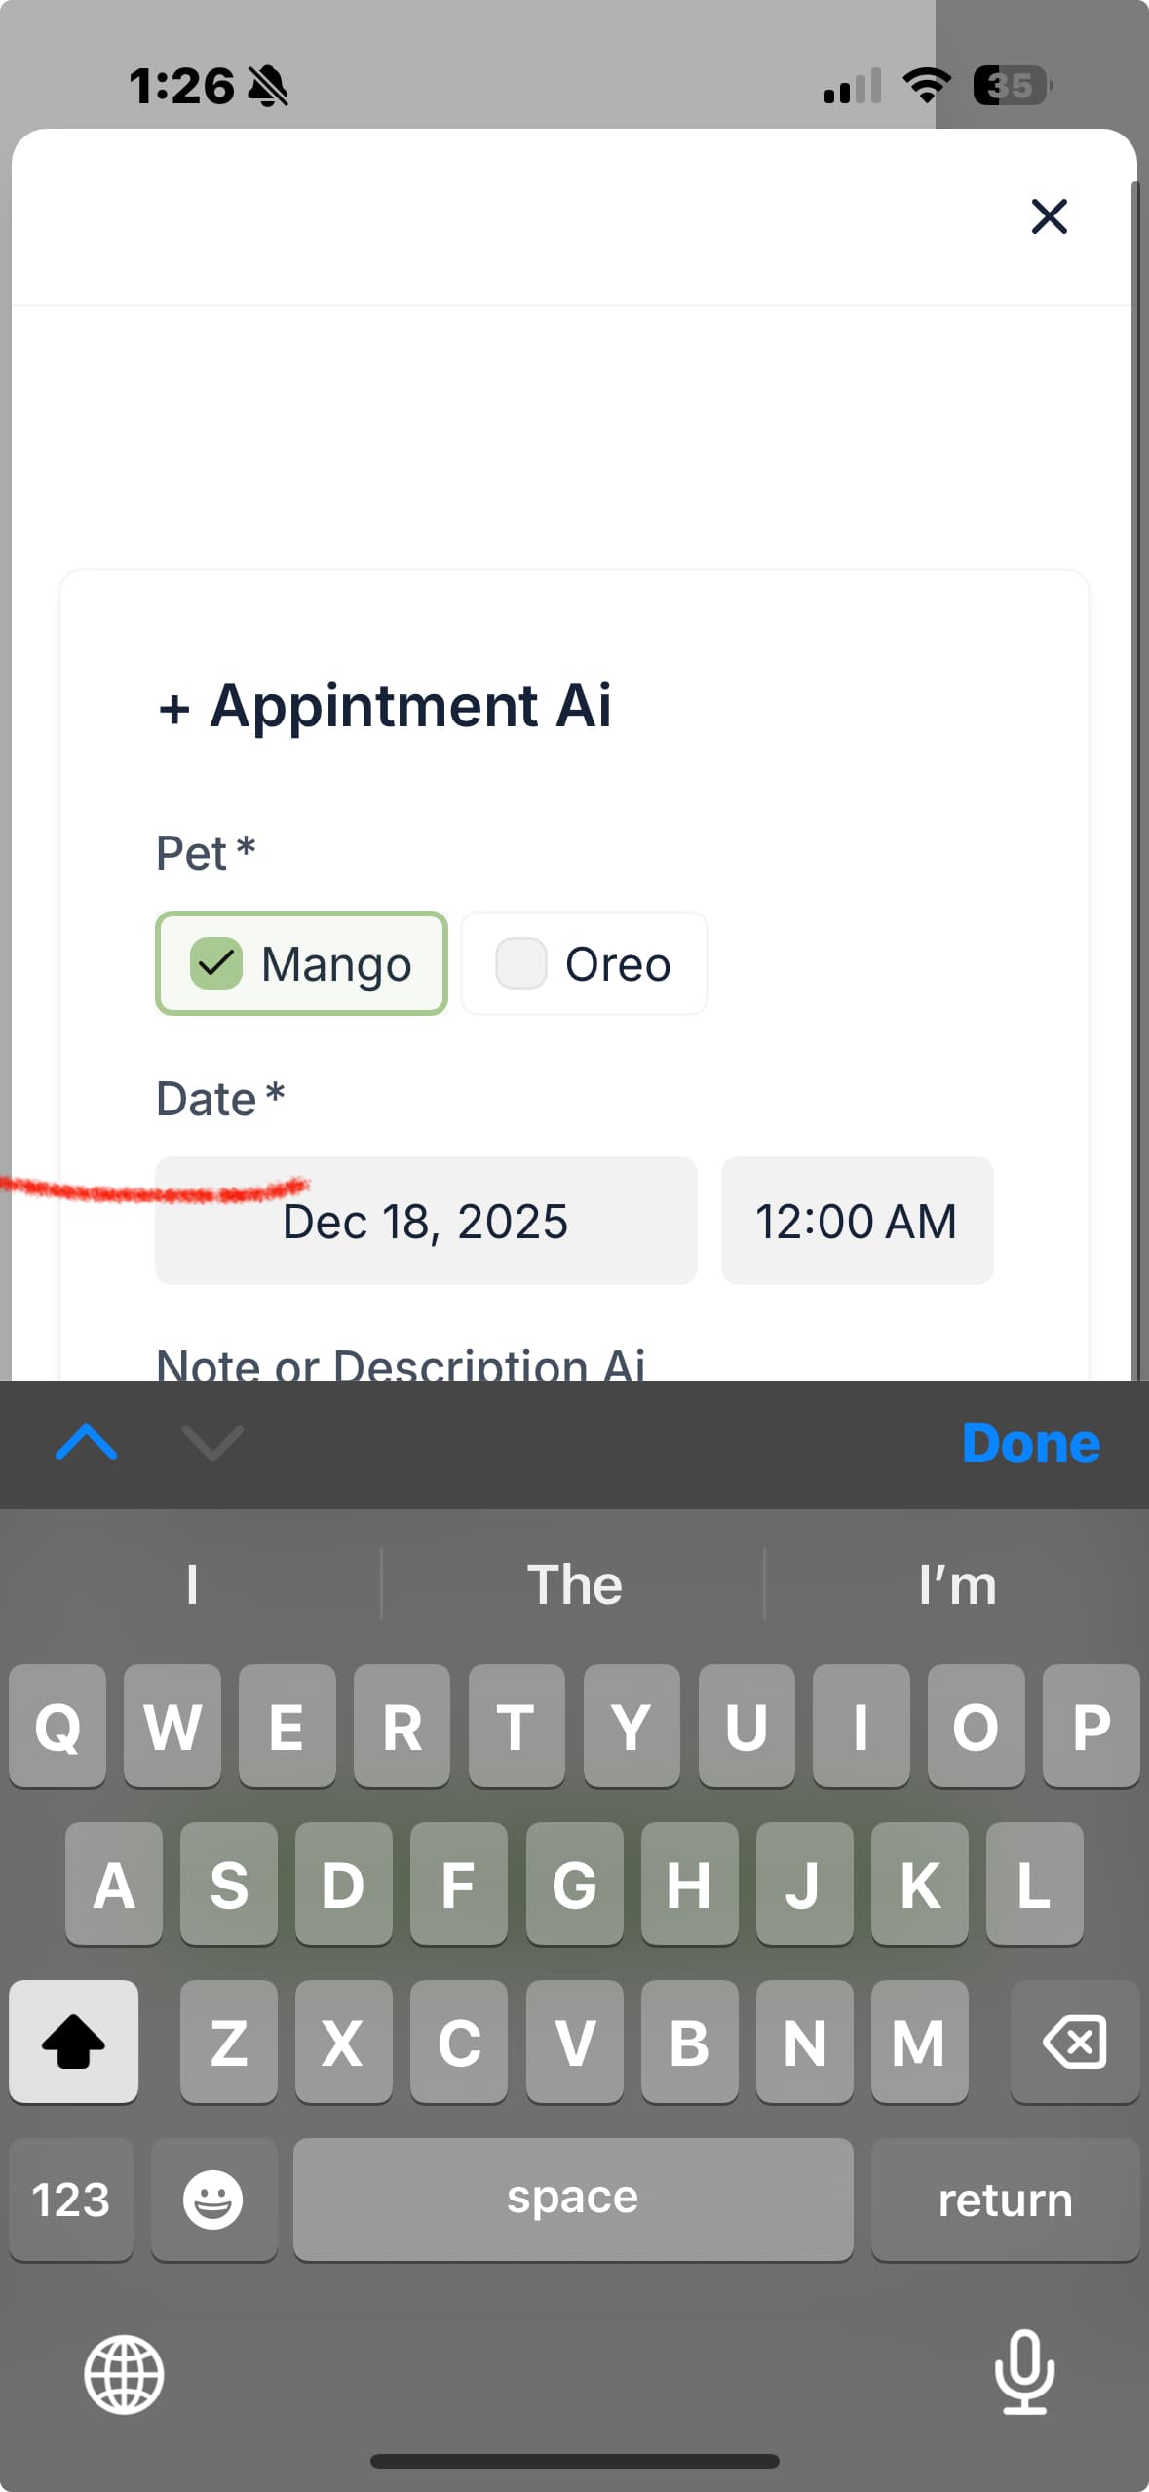
Task: Choose the "I'm" word suggestion
Action: 957,1584
